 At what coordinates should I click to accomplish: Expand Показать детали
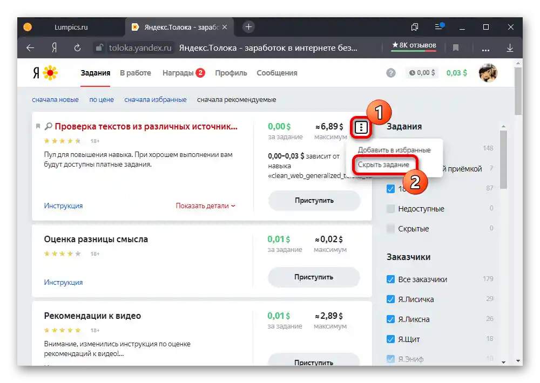point(205,206)
